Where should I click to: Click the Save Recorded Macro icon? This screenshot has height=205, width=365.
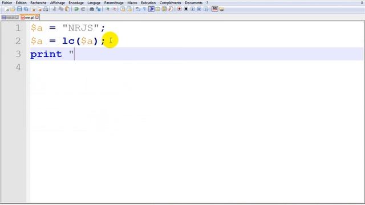[x=206, y=9]
